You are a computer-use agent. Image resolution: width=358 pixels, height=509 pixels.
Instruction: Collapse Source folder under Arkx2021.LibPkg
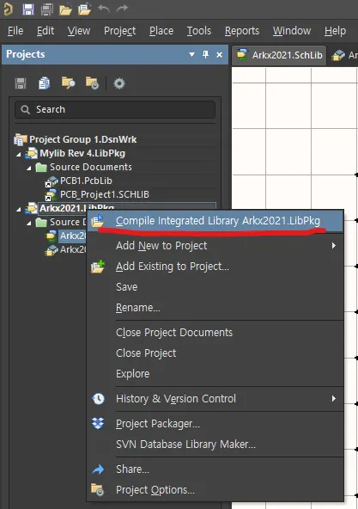point(29,223)
